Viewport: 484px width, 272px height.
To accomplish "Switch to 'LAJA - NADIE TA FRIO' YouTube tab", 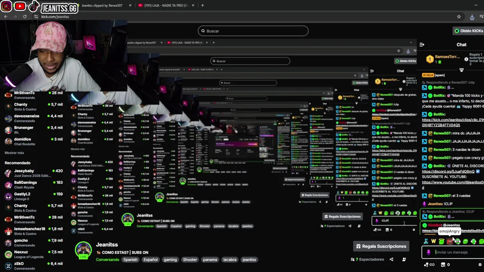I will click(166, 5).
